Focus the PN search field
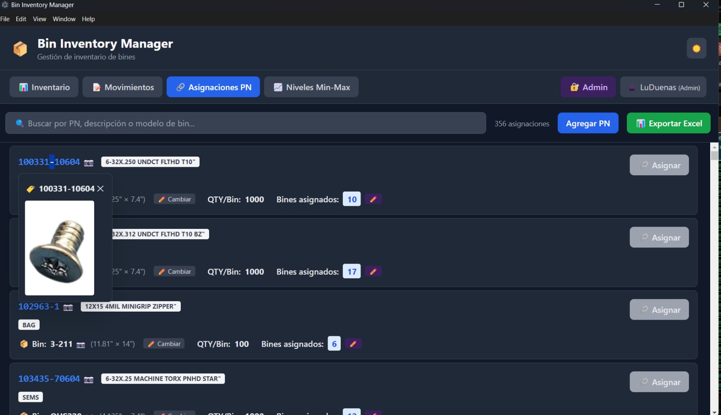This screenshot has width=721, height=415. (246, 123)
